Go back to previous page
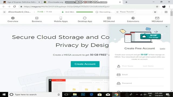Screen dimensions: 173x97 tap(4, 6)
